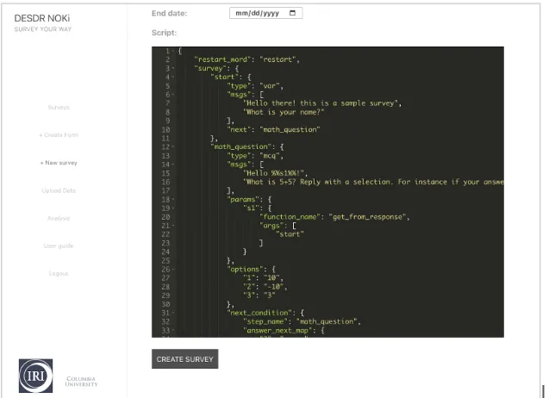
Task: Fold the "next_condition" block at line 31
Action: tap(172, 313)
